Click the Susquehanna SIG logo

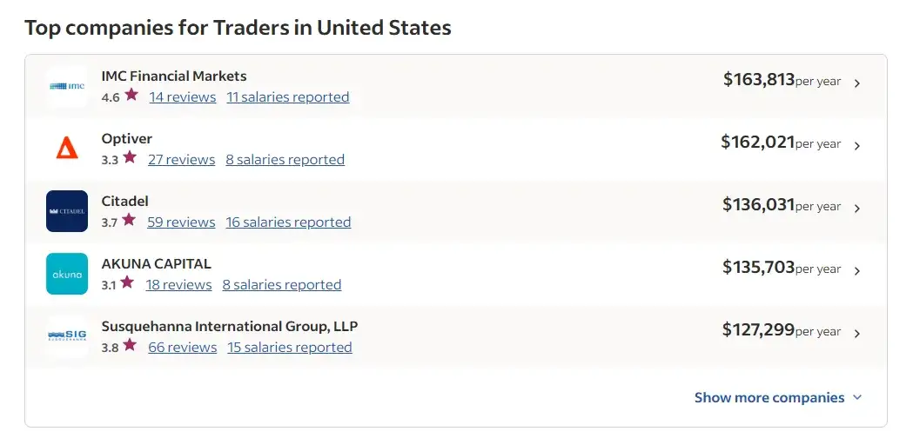[67, 336]
